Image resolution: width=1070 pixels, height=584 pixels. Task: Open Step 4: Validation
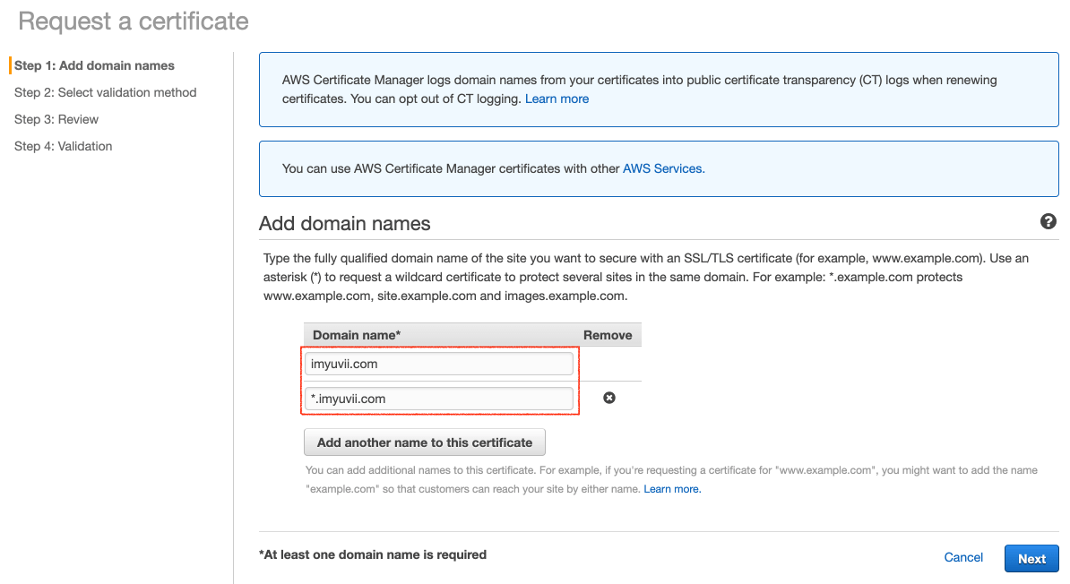pos(63,146)
